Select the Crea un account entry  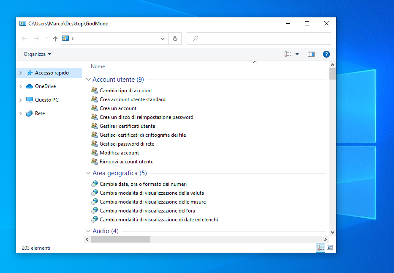(118, 108)
